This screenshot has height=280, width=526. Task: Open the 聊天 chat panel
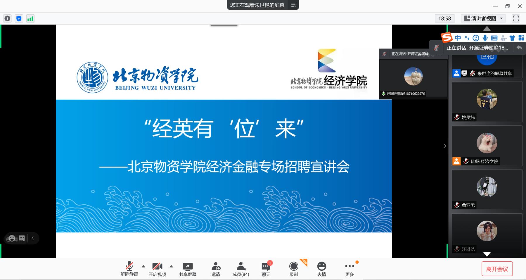click(266, 269)
